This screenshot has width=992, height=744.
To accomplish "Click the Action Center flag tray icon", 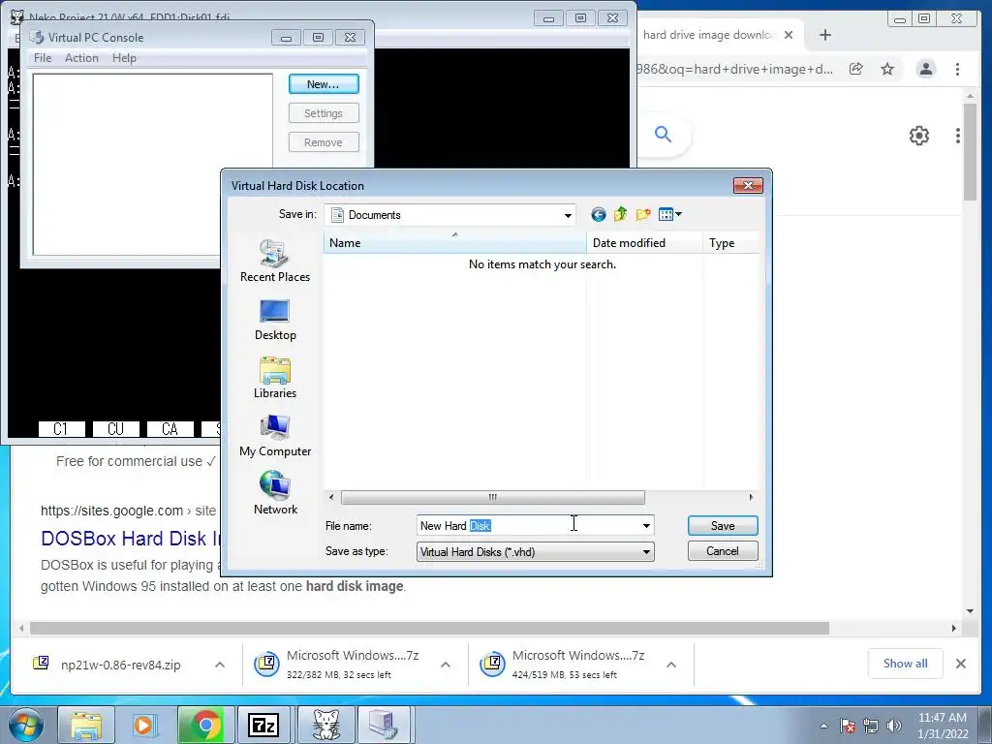I will [848, 726].
